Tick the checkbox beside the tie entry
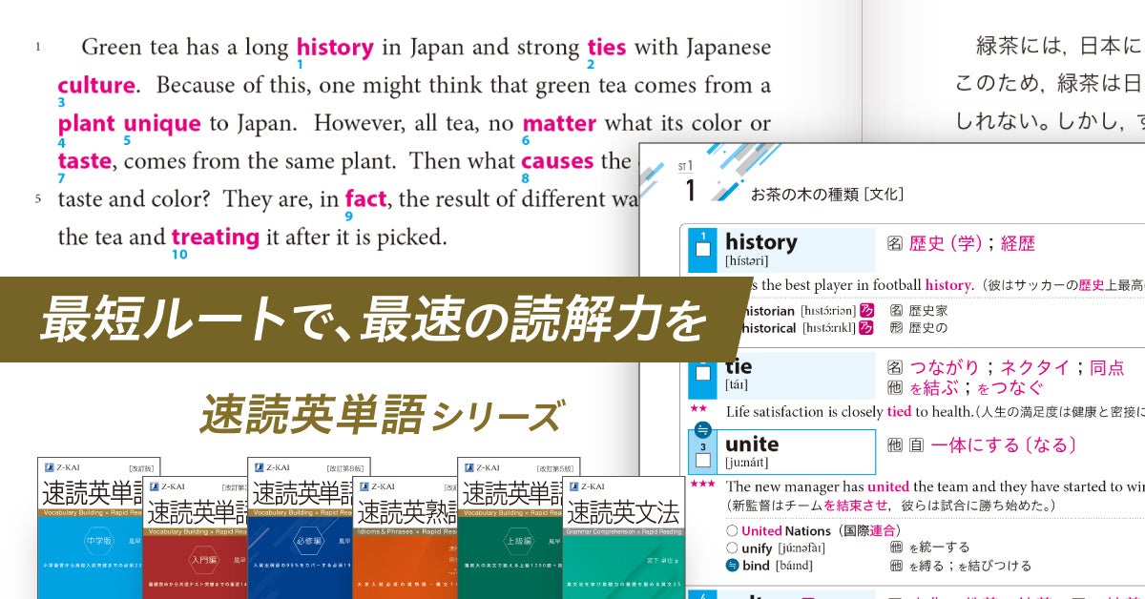Image resolution: width=1145 pixels, height=599 pixels. click(x=703, y=374)
